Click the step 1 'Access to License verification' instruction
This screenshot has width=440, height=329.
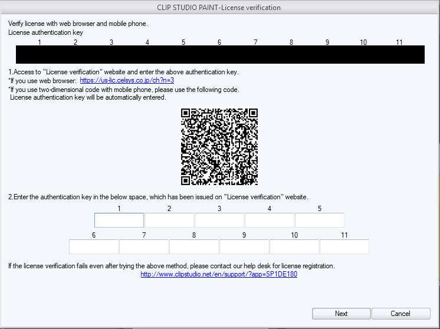(x=123, y=72)
